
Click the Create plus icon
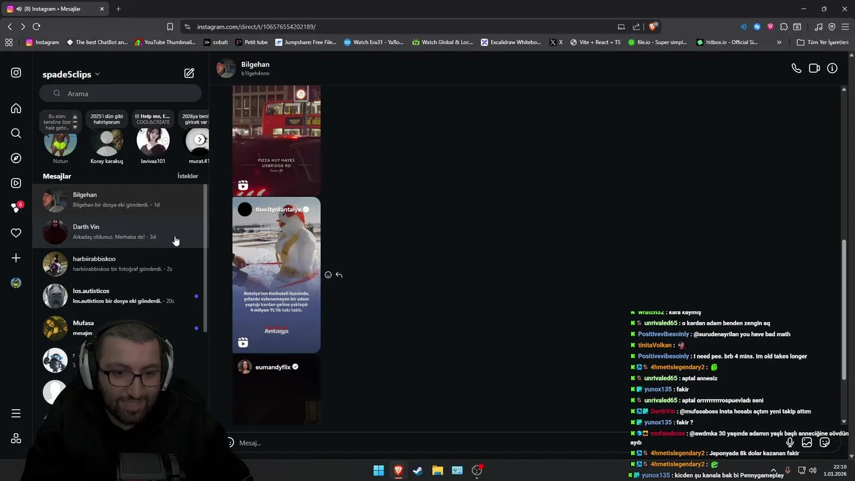[16, 258]
